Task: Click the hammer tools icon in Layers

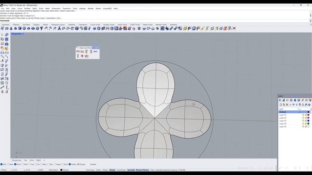Action: coord(306,105)
